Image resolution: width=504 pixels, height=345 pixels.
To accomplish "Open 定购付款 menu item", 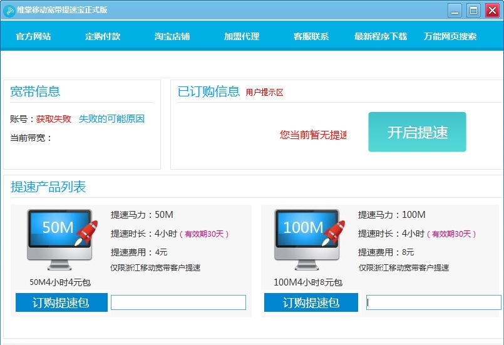I will coord(103,36).
